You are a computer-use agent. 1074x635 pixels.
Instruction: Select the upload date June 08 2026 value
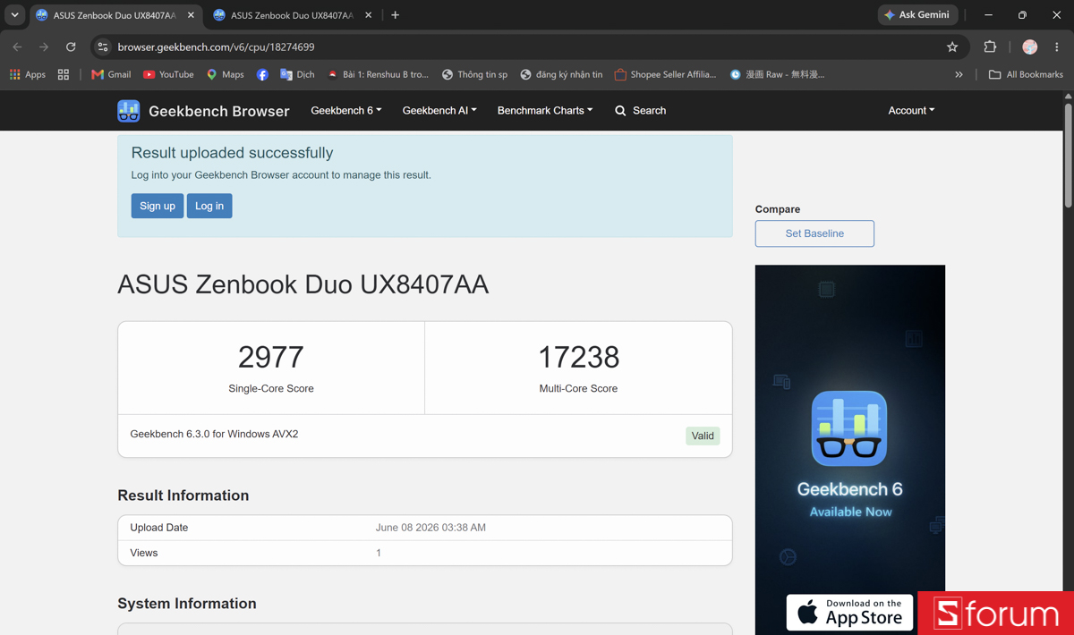pos(430,528)
